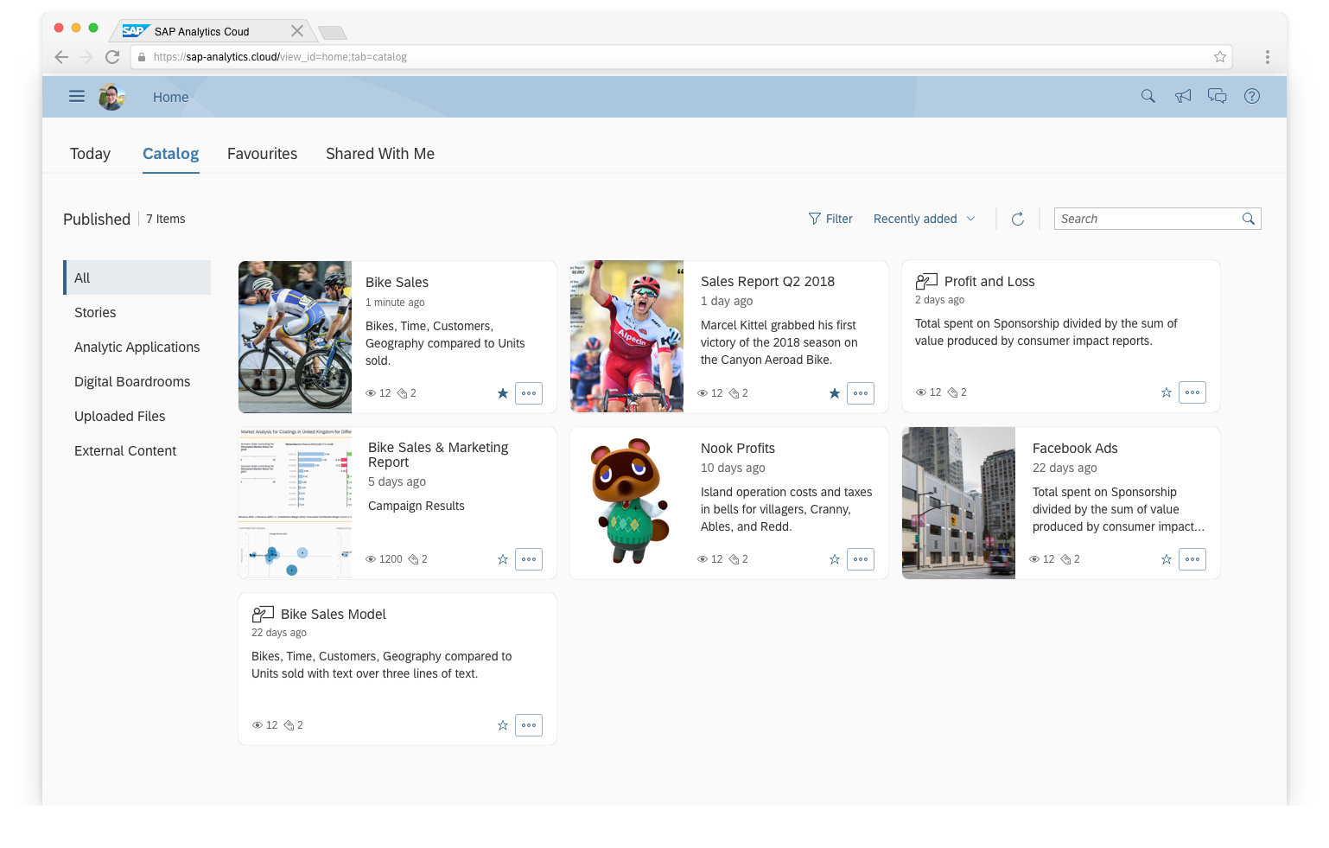Select the All category in sidebar
1329x848 pixels.
point(137,277)
